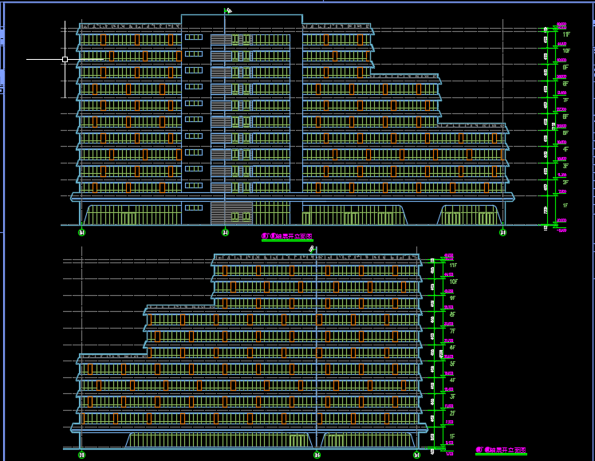Select the 4F floor label in lower elevation
The height and width of the screenshot is (461, 595).
[452, 380]
